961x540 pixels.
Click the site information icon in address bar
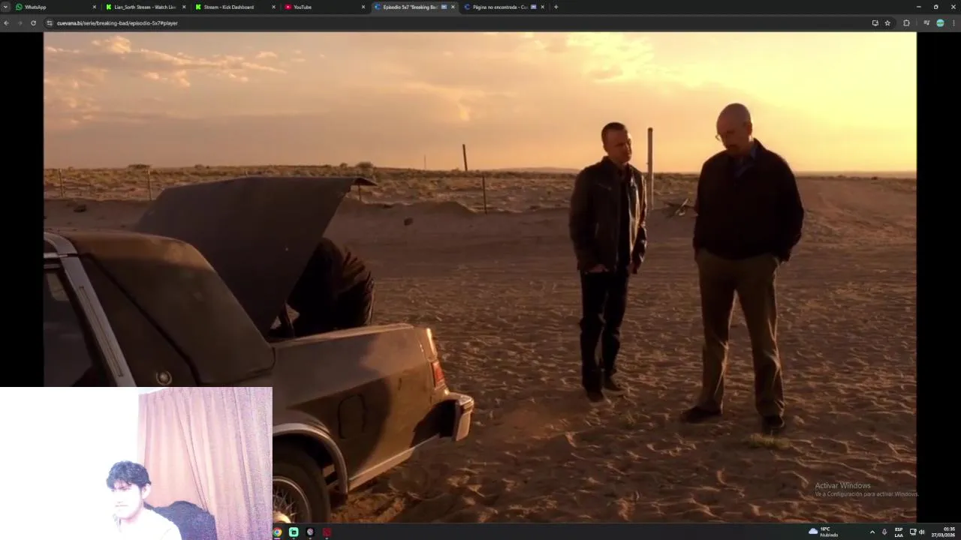pos(50,23)
